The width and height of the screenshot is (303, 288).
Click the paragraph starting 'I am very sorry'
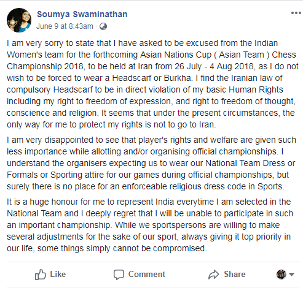[152, 84]
